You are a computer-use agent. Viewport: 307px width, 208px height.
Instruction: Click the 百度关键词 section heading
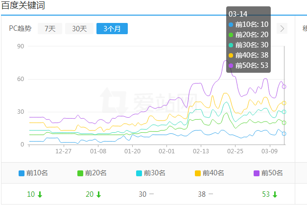pyautogui.click(x=24, y=6)
